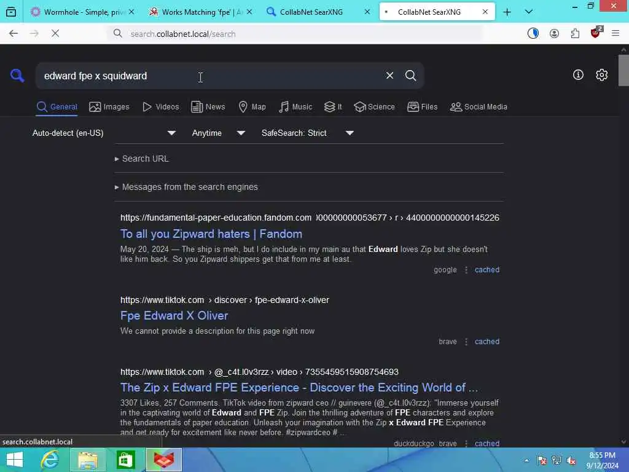
Task: Click the page vertical scrollbar thumb
Action: point(623,70)
